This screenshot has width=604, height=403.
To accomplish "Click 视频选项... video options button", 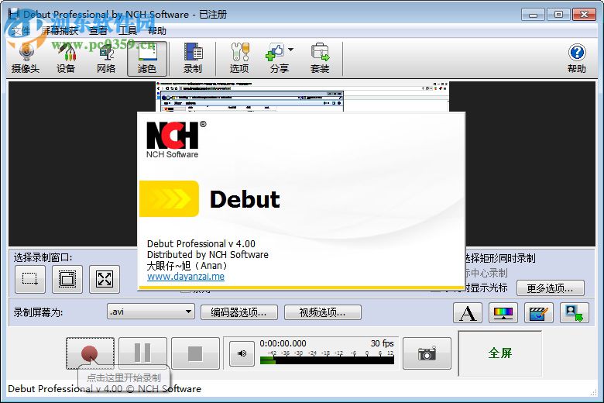I will click(x=322, y=312).
